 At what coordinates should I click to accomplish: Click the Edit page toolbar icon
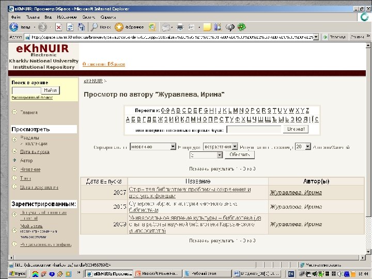(191, 27)
